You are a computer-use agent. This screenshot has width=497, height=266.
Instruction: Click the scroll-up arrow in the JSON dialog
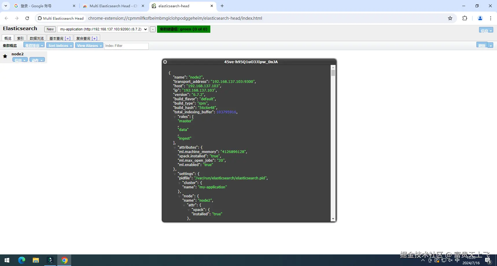[x=333, y=67]
